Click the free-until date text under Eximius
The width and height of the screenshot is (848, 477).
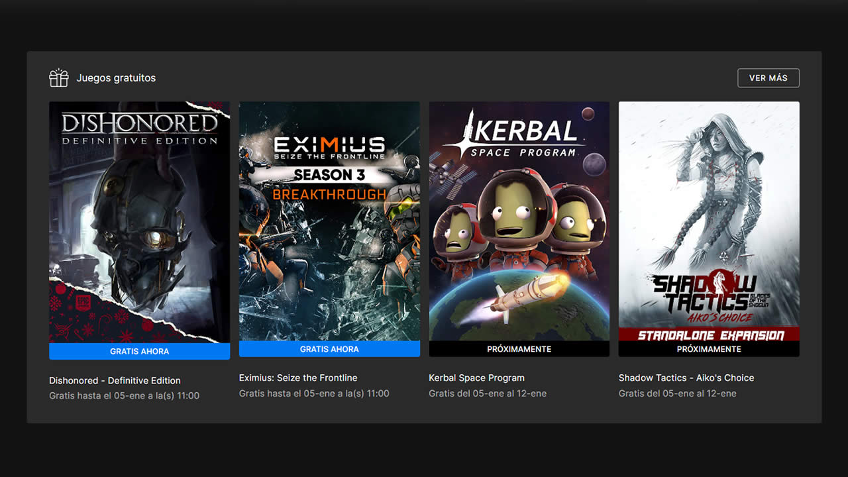pos(314,394)
